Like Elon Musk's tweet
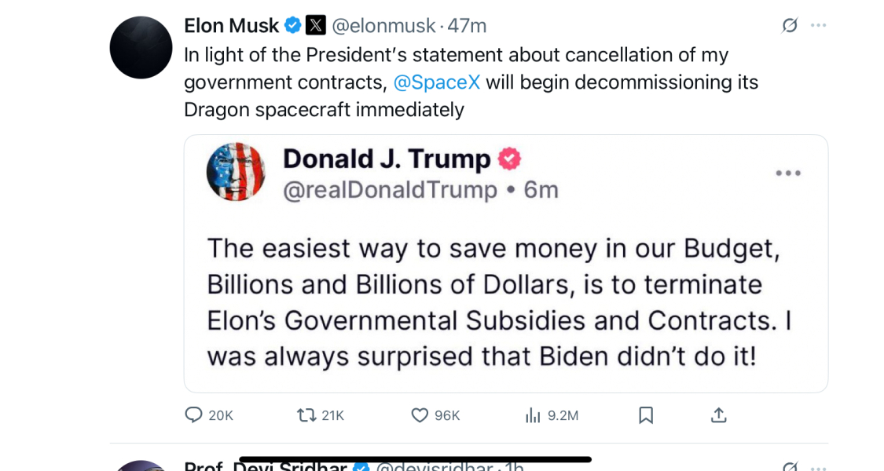This screenshot has height=471, width=884. 419,415
